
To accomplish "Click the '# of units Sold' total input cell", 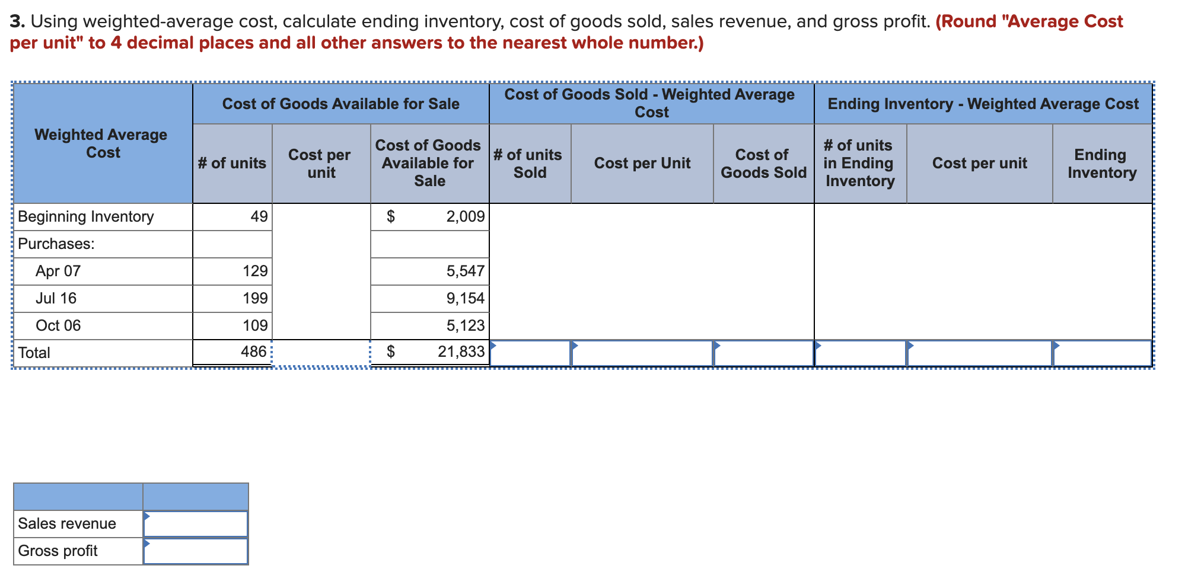I will click(530, 353).
